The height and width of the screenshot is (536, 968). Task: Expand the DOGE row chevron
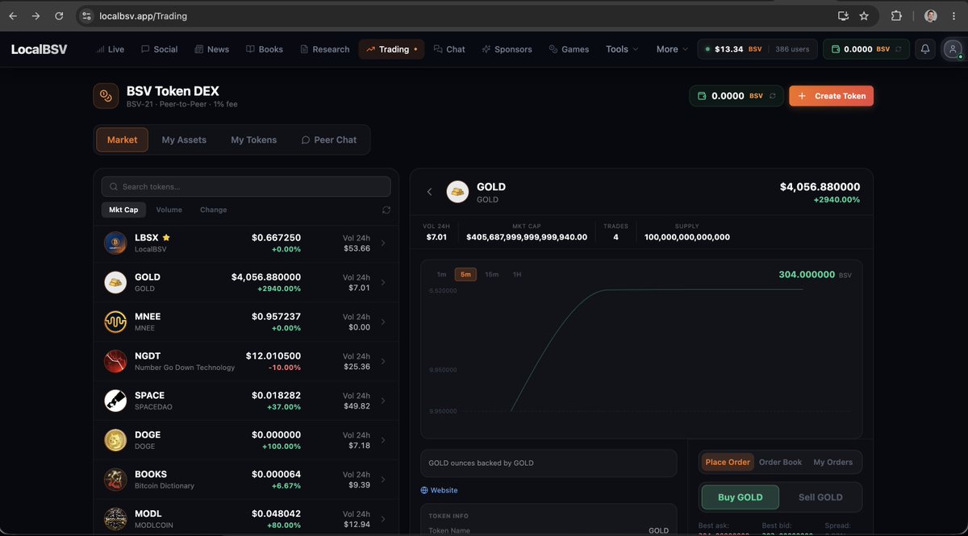pyautogui.click(x=383, y=440)
